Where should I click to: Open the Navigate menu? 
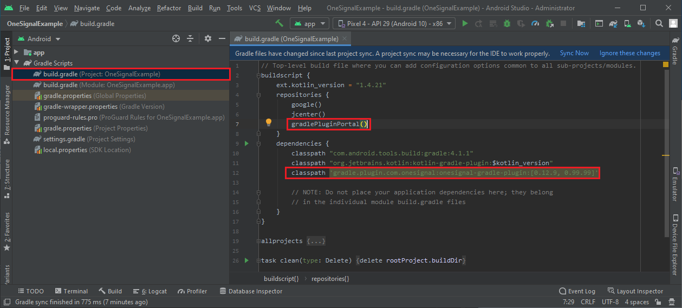pos(87,8)
